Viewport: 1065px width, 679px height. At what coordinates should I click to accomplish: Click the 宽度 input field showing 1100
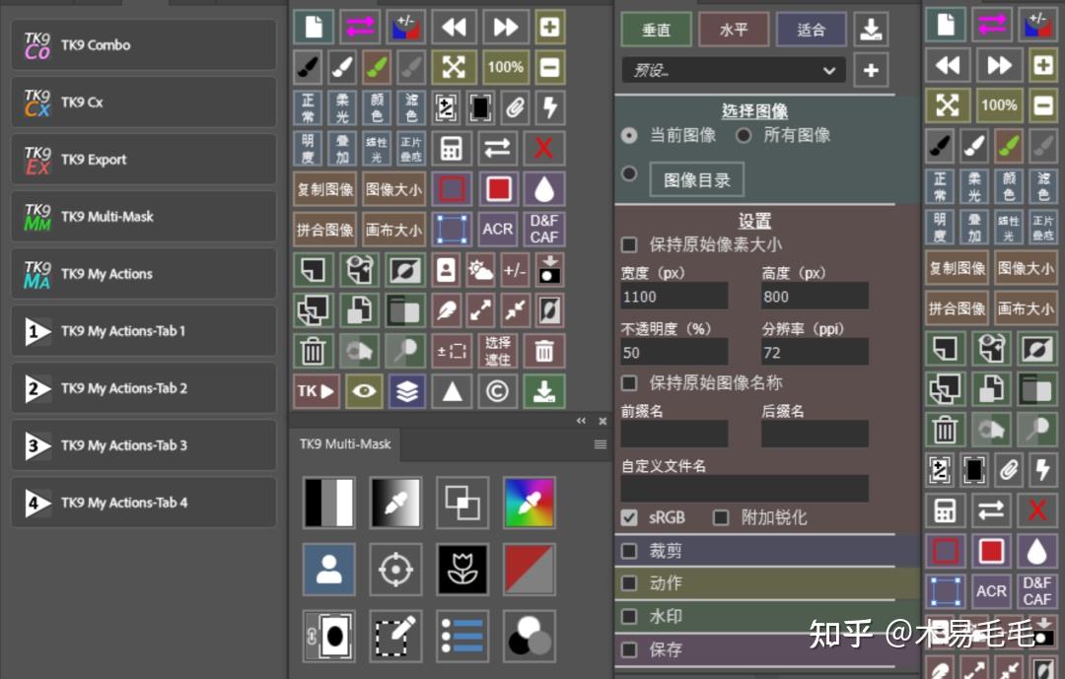674,296
